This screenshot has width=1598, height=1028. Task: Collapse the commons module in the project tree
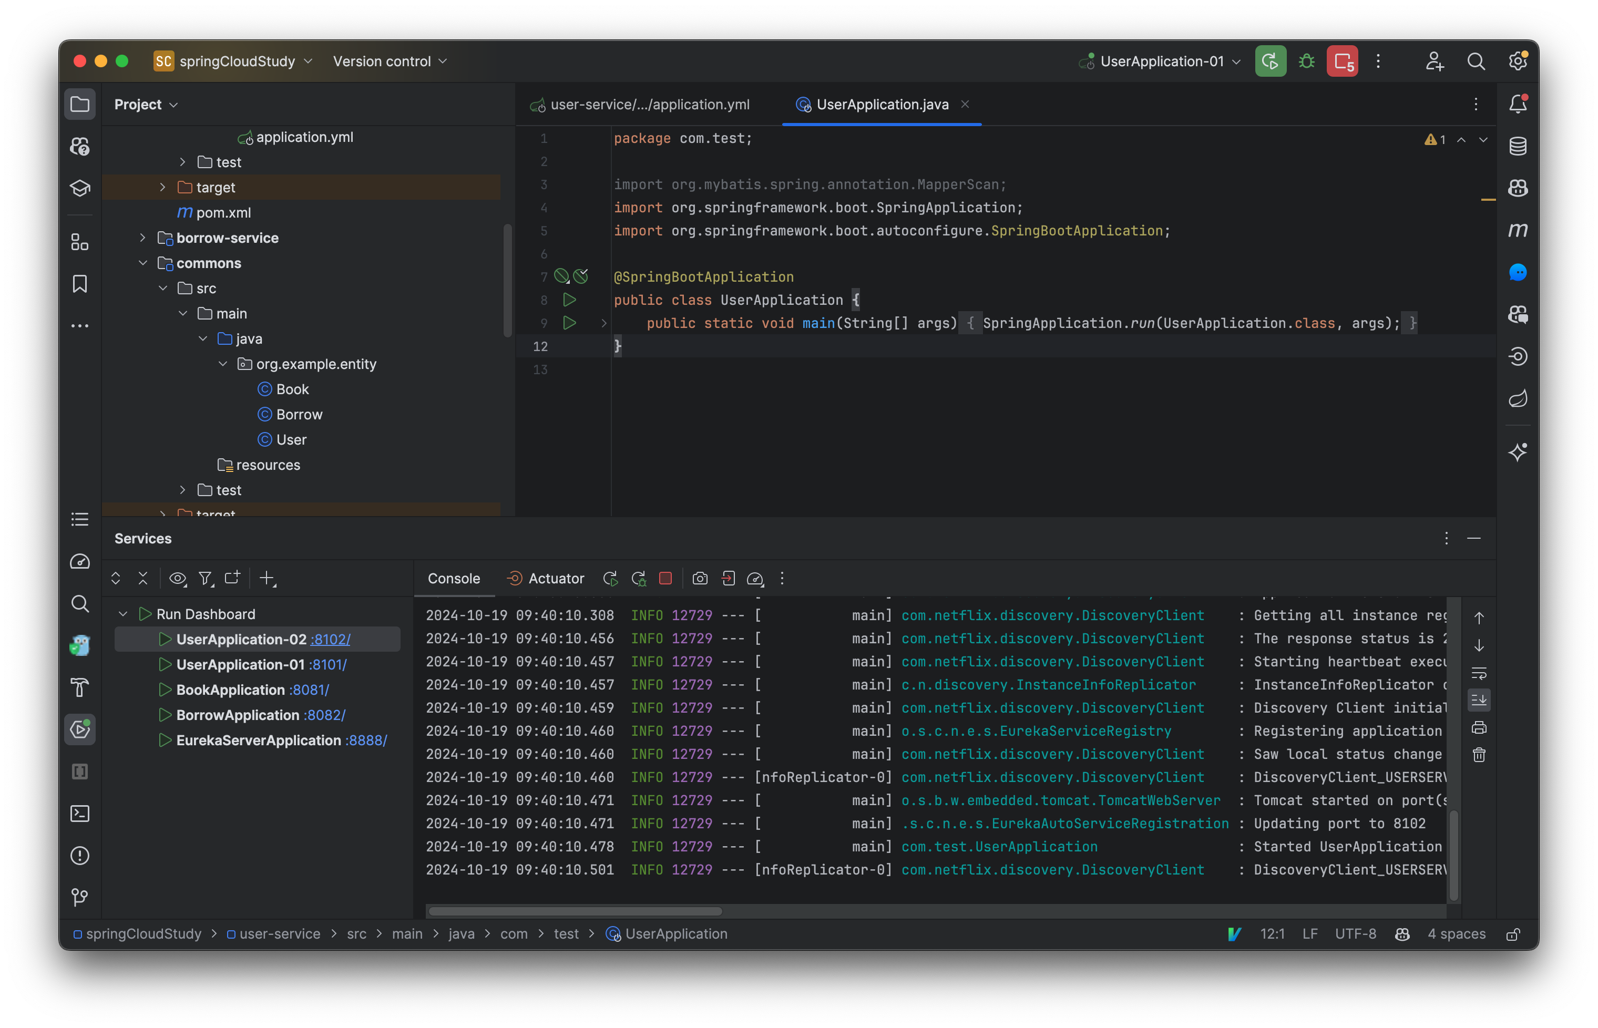(x=143, y=263)
